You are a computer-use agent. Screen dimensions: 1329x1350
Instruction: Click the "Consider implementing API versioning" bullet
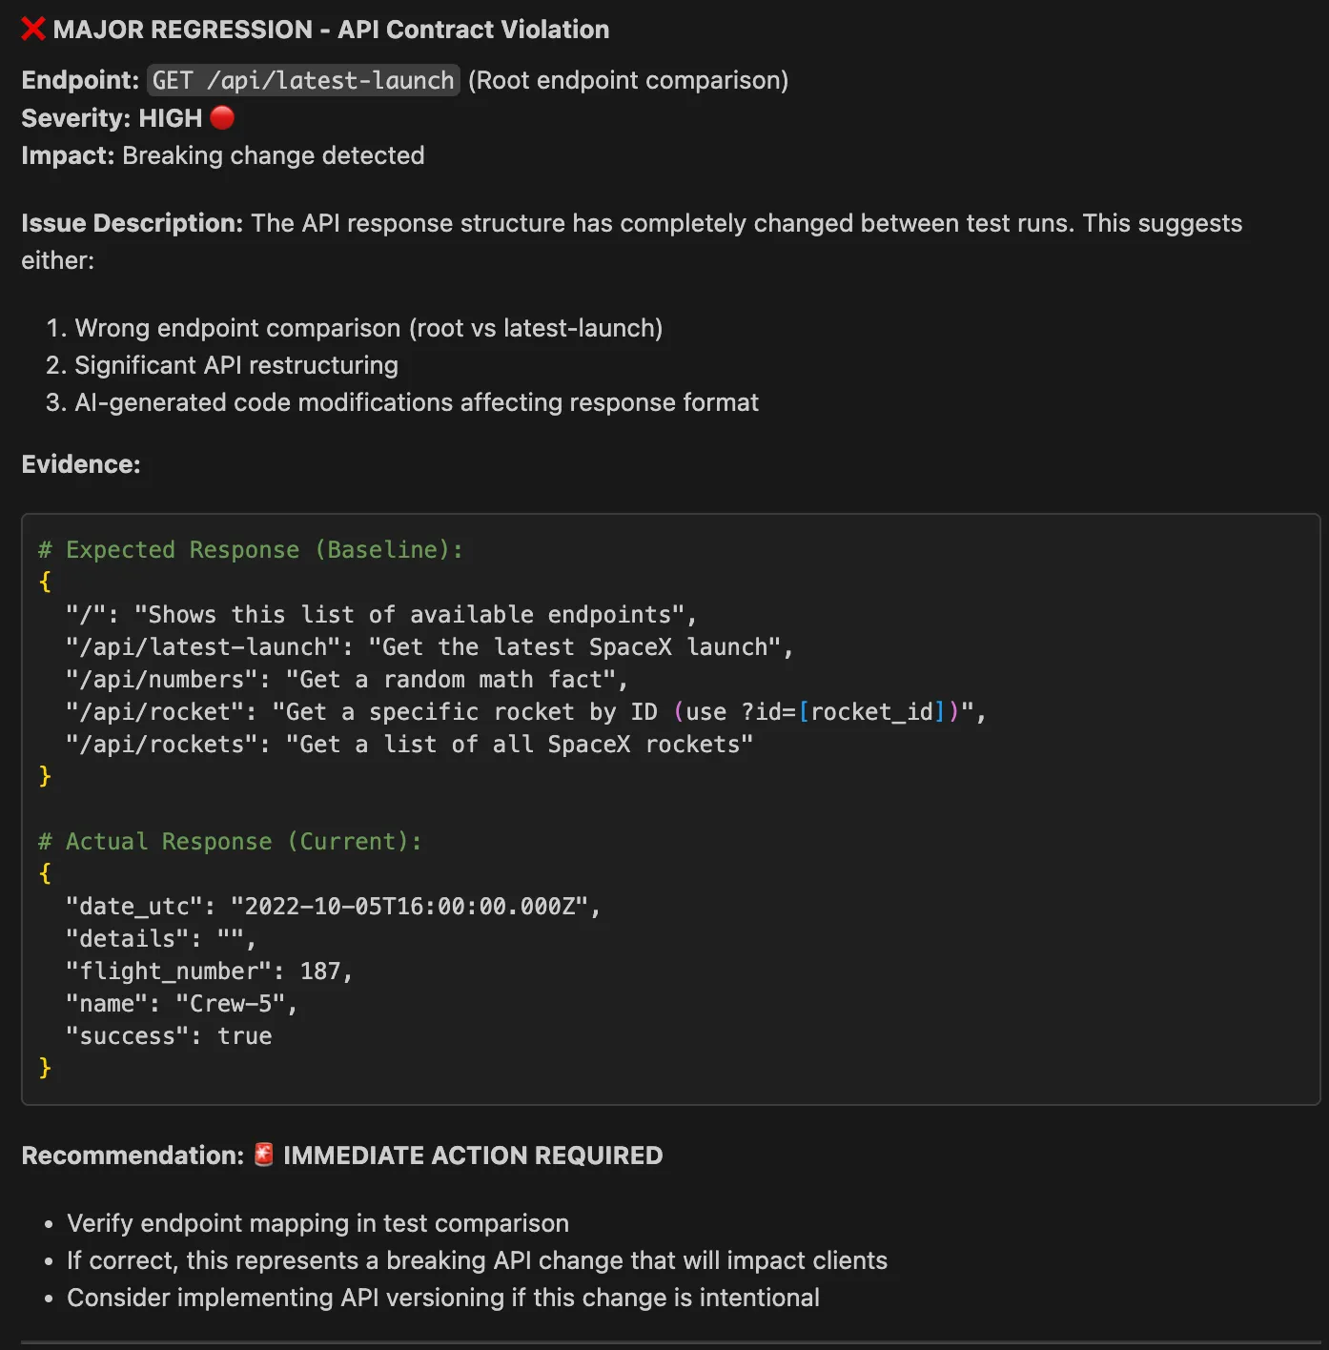443,1298
